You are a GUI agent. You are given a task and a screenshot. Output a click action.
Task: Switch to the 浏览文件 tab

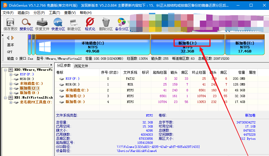81,66
